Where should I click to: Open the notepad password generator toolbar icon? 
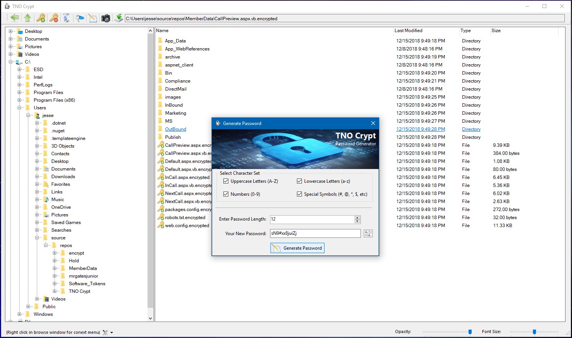click(x=93, y=18)
